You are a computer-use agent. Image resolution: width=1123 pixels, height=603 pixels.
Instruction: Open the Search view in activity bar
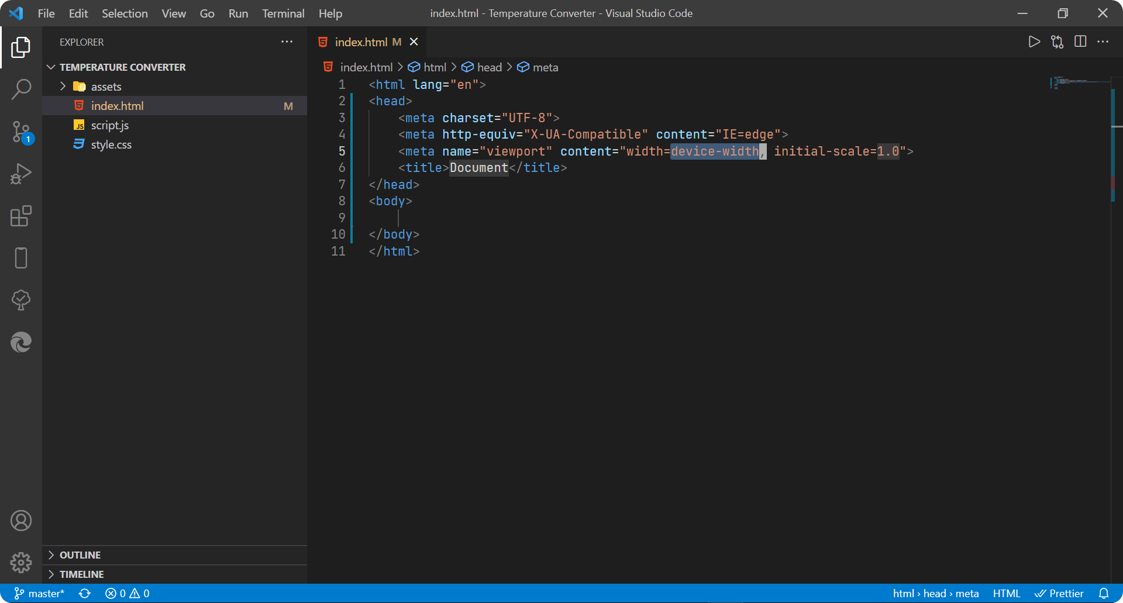21,89
